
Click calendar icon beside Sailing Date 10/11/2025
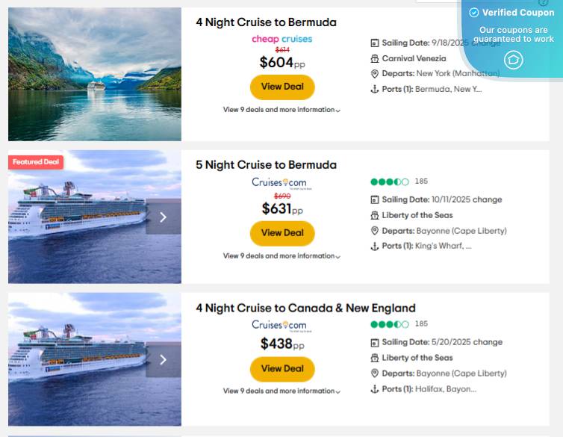[375, 199]
